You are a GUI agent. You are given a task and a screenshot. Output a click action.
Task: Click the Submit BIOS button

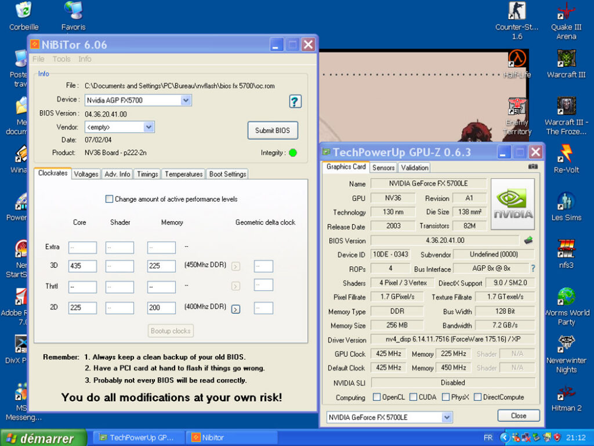click(x=273, y=131)
